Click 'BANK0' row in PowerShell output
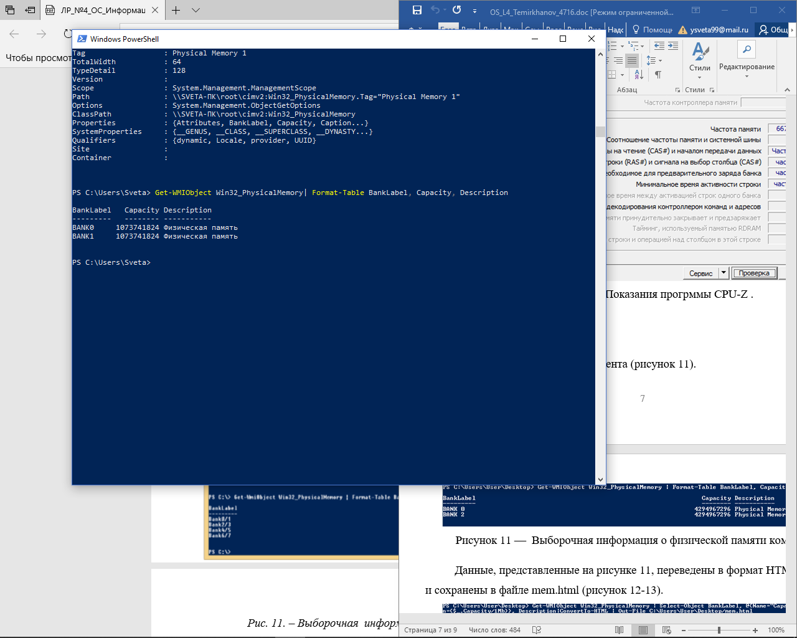 pyautogui.click(x=155, y=227)
